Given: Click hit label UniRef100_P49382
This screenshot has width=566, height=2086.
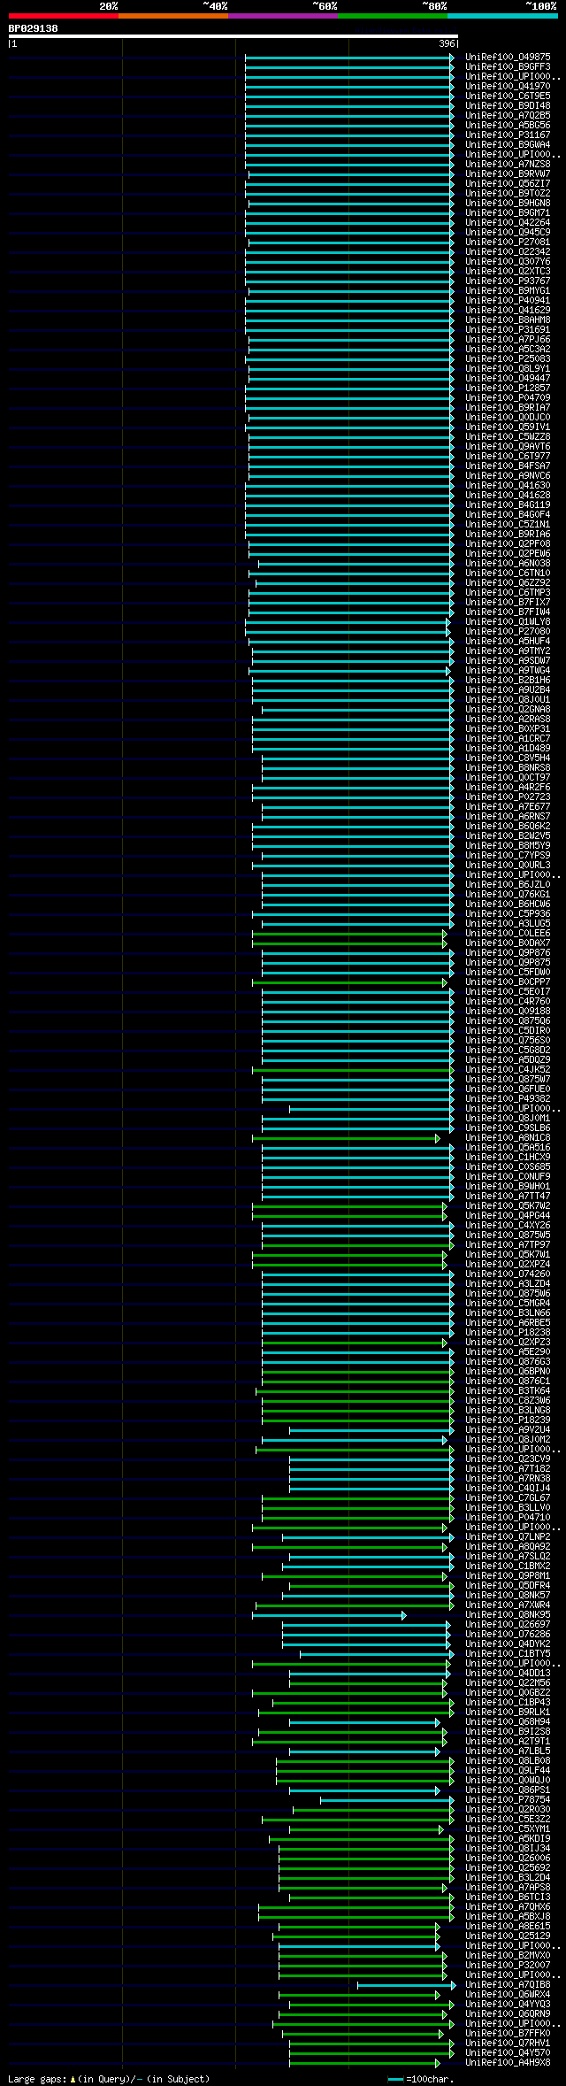Looking at the screenshot, I should [508, 1098].
